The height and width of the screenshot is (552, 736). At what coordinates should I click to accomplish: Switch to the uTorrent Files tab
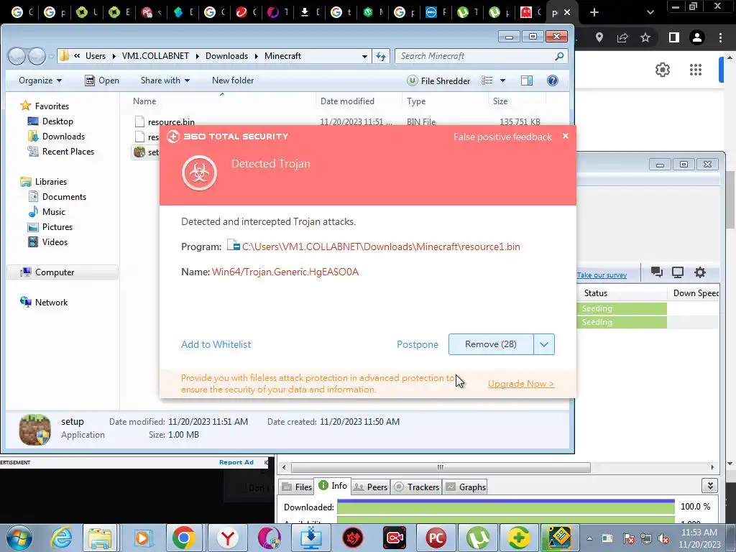point(297,487)
